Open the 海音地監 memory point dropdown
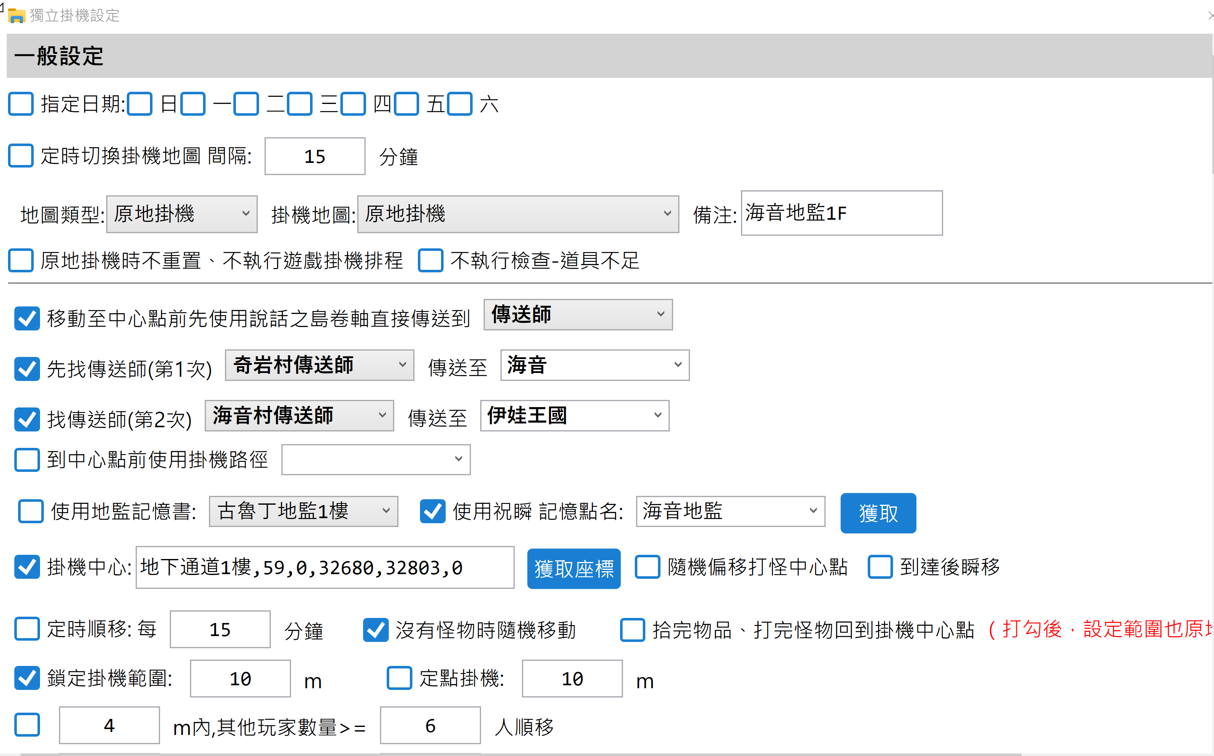The image size is (1214, 756). point(730,511)
